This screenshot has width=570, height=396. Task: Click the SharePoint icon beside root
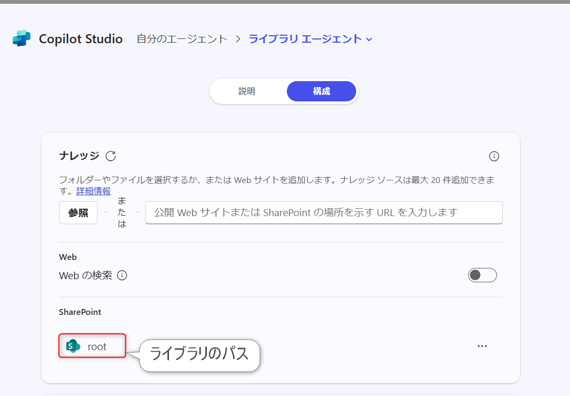pos(73,346)
